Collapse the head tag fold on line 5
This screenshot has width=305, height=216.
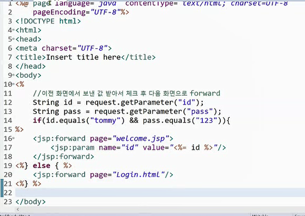pyautogui.click(x=13, y=39)
